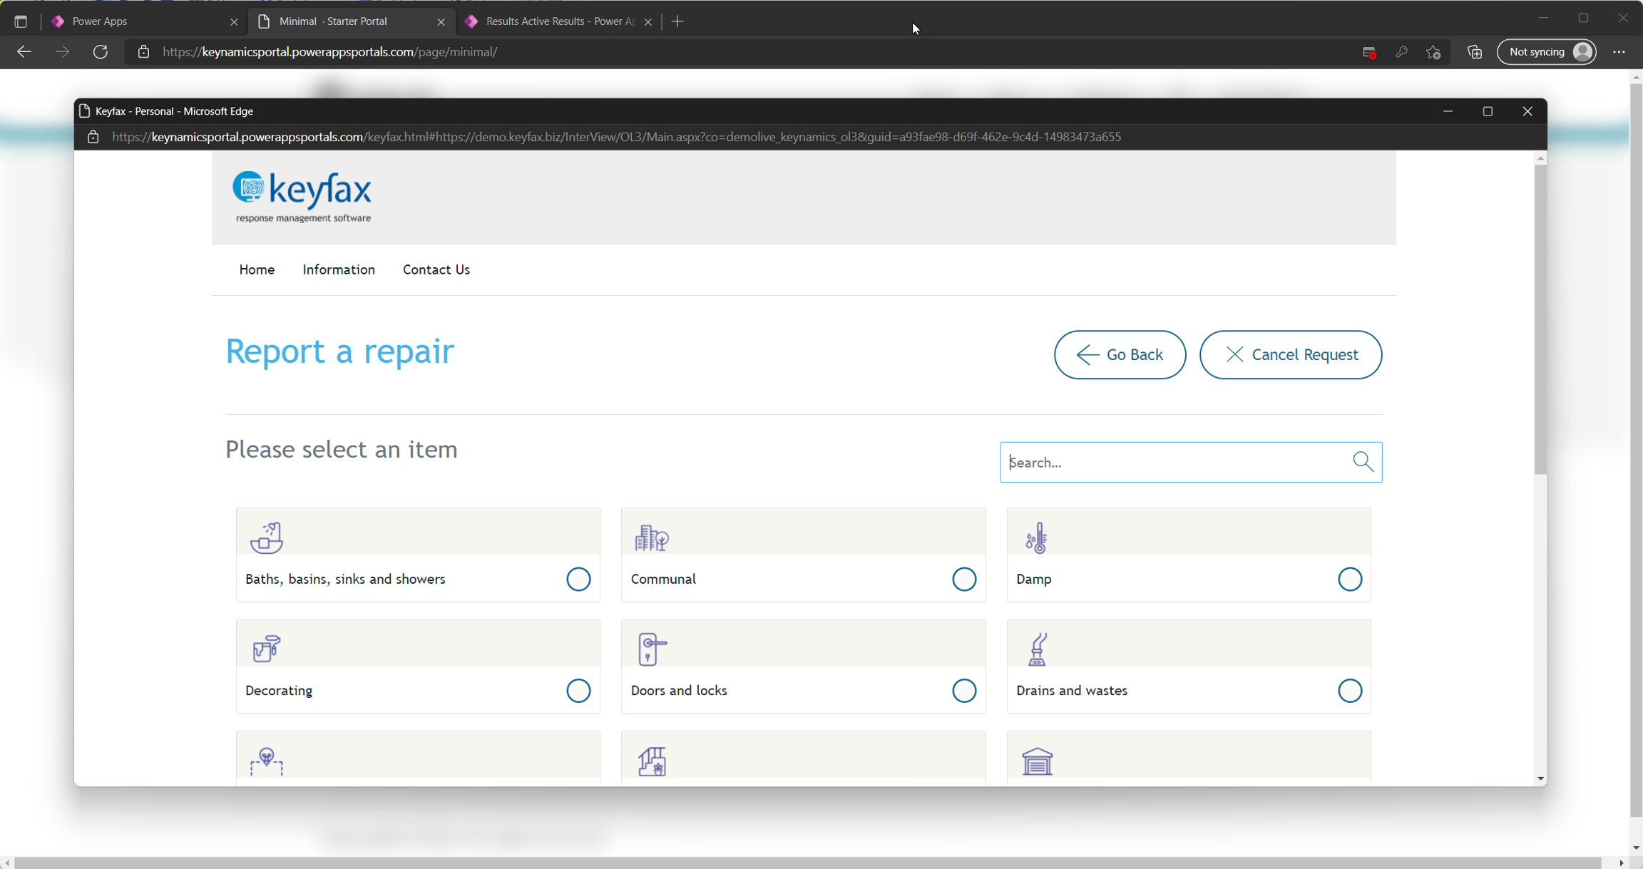Open browser favorites star icon

pyautogui.click(x=1433, y=52)
